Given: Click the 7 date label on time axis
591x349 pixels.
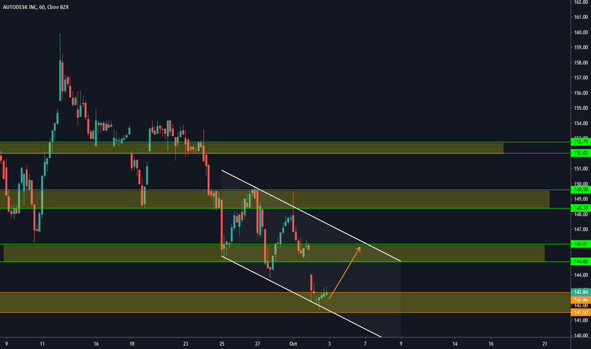Looking at the screenshot, I should pos(365,344).
